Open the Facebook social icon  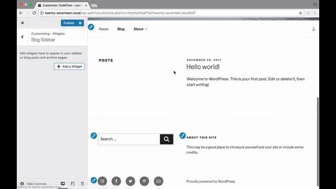click(x=116, y=181)
